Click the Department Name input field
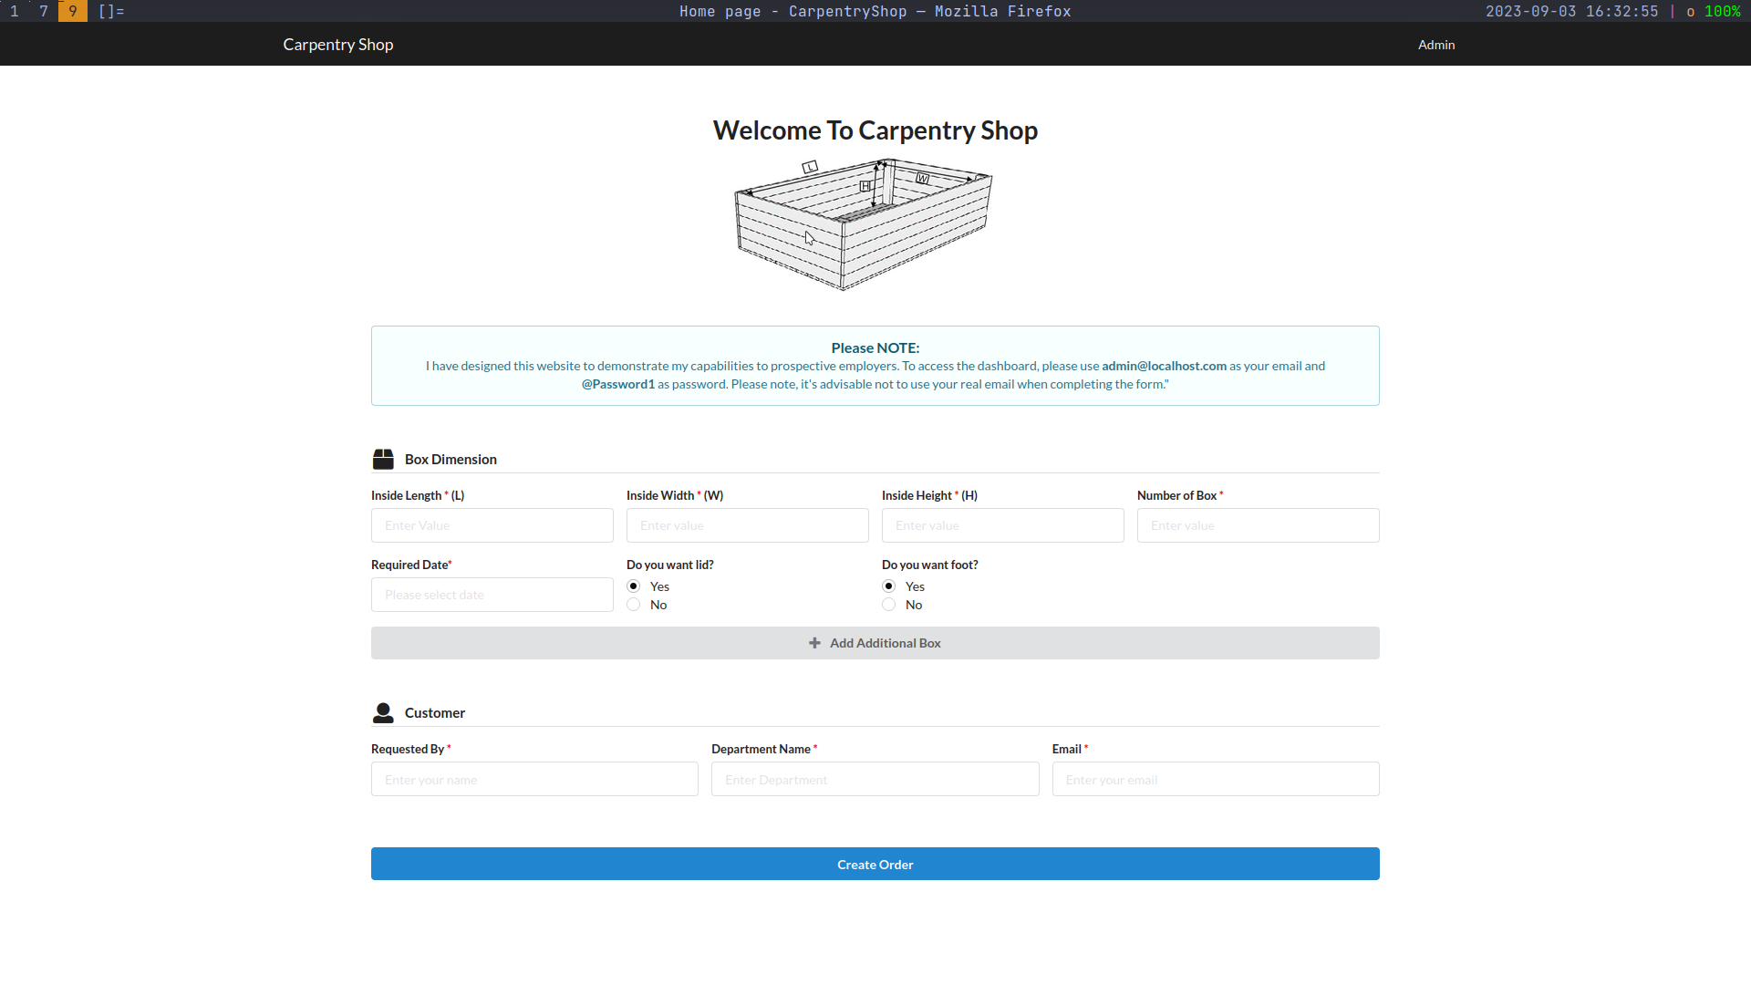 (875, 780)
